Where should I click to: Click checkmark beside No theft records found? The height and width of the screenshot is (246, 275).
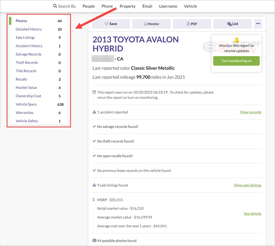94,141
